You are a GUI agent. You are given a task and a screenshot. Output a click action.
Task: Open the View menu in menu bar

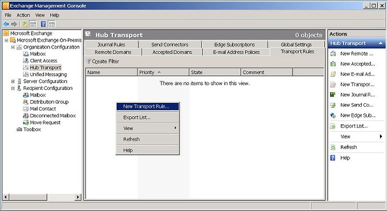click(x=40, y=15)
